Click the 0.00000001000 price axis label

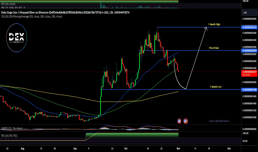[249, 117]
